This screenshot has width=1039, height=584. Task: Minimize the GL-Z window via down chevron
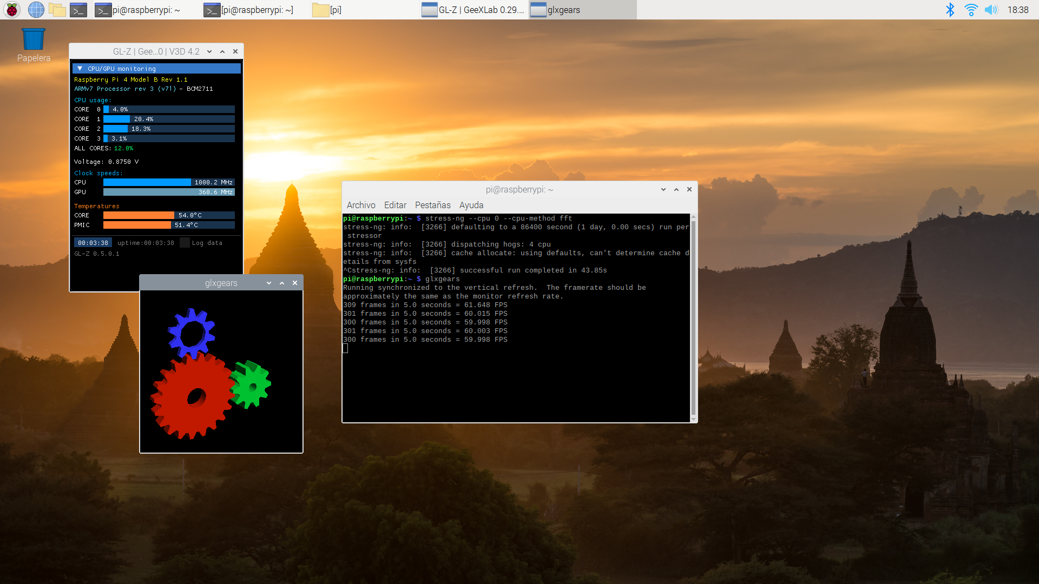209,52
